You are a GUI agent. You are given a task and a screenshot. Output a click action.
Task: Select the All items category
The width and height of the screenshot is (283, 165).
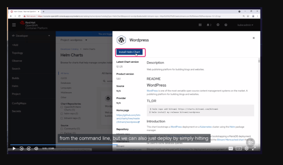(65, 73)
